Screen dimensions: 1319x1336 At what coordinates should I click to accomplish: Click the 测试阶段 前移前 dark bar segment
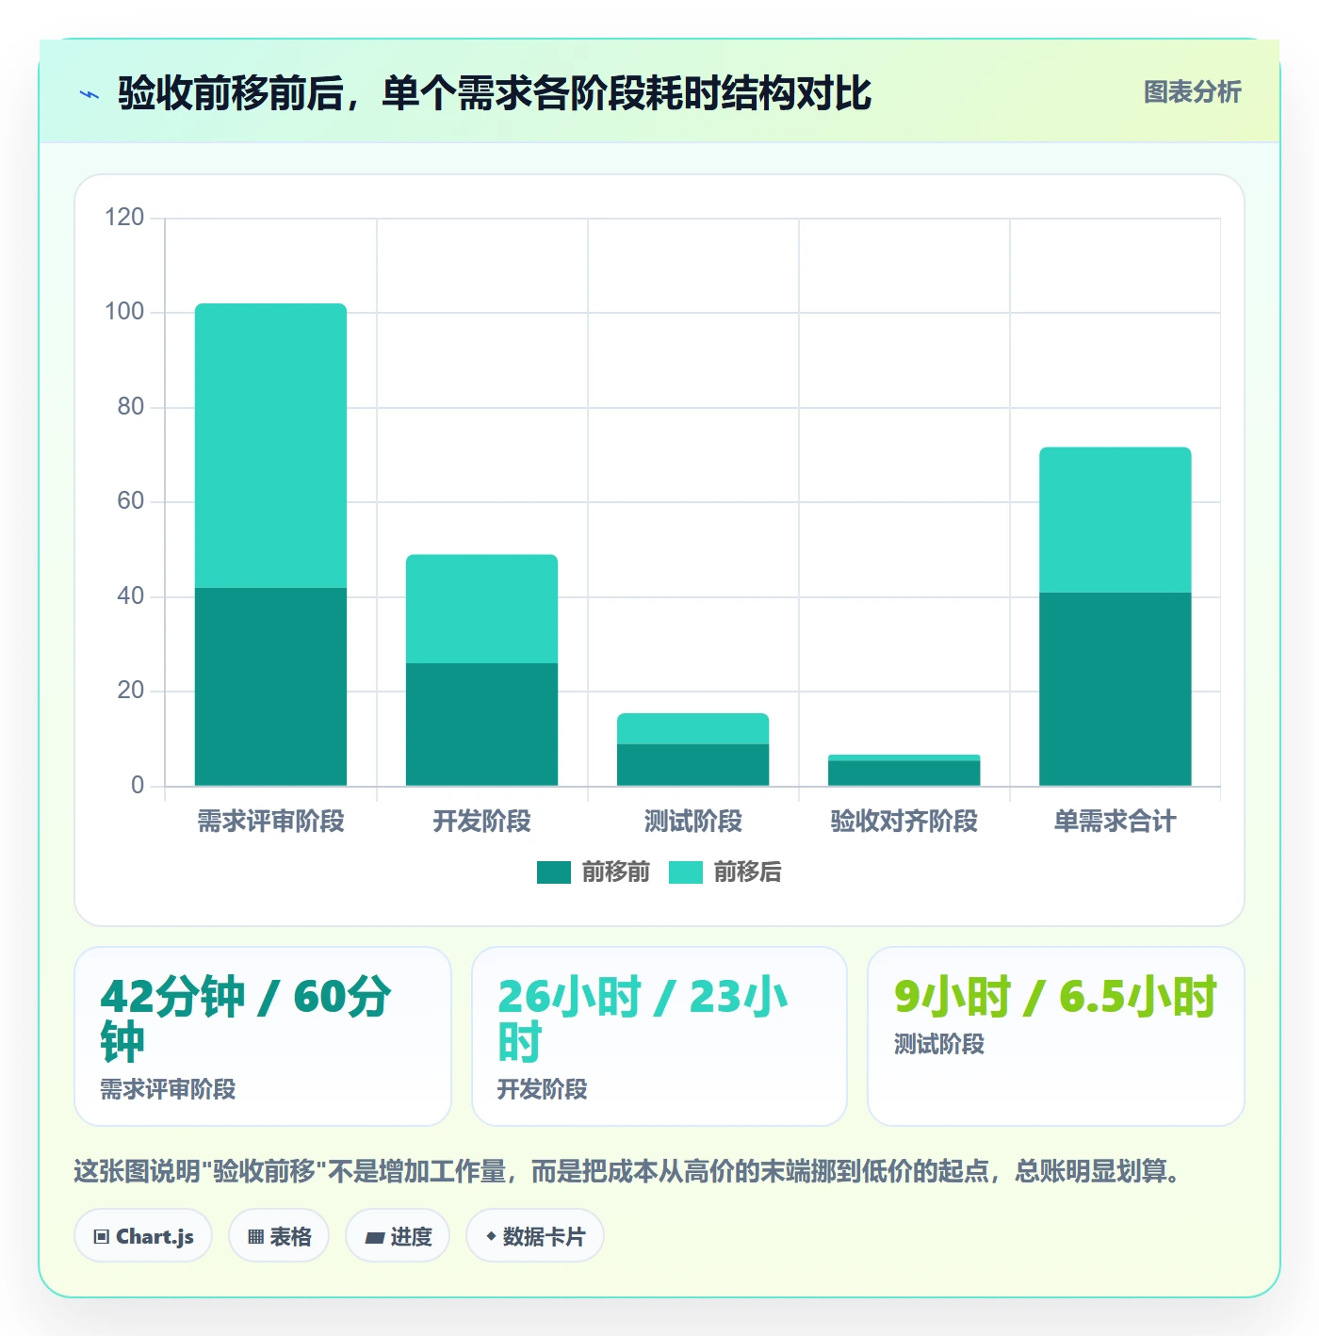[x=692, y=765]
